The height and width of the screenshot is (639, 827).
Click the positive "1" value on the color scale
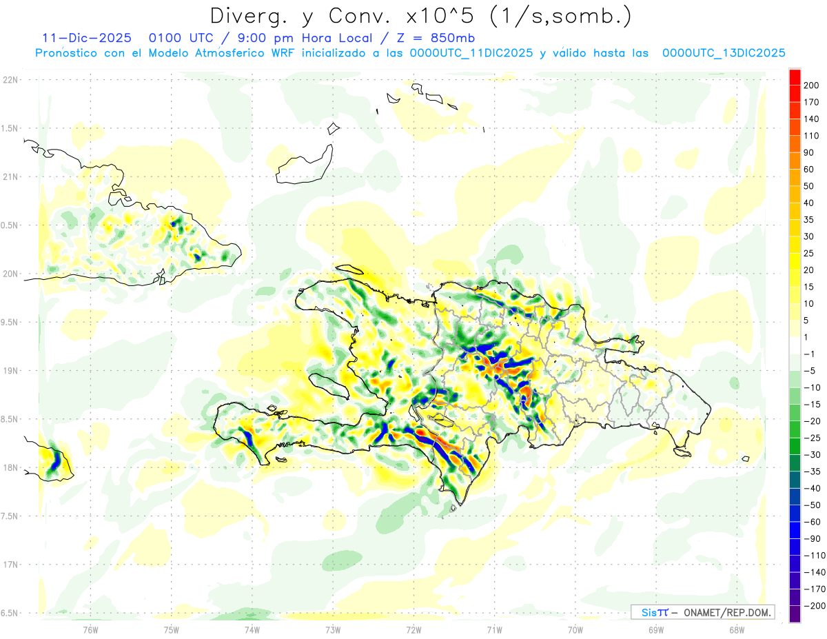click(807, 337)
